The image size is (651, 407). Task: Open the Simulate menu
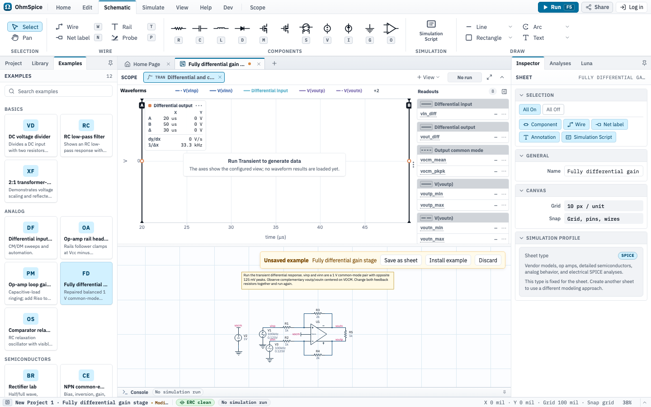pos(153,8)
